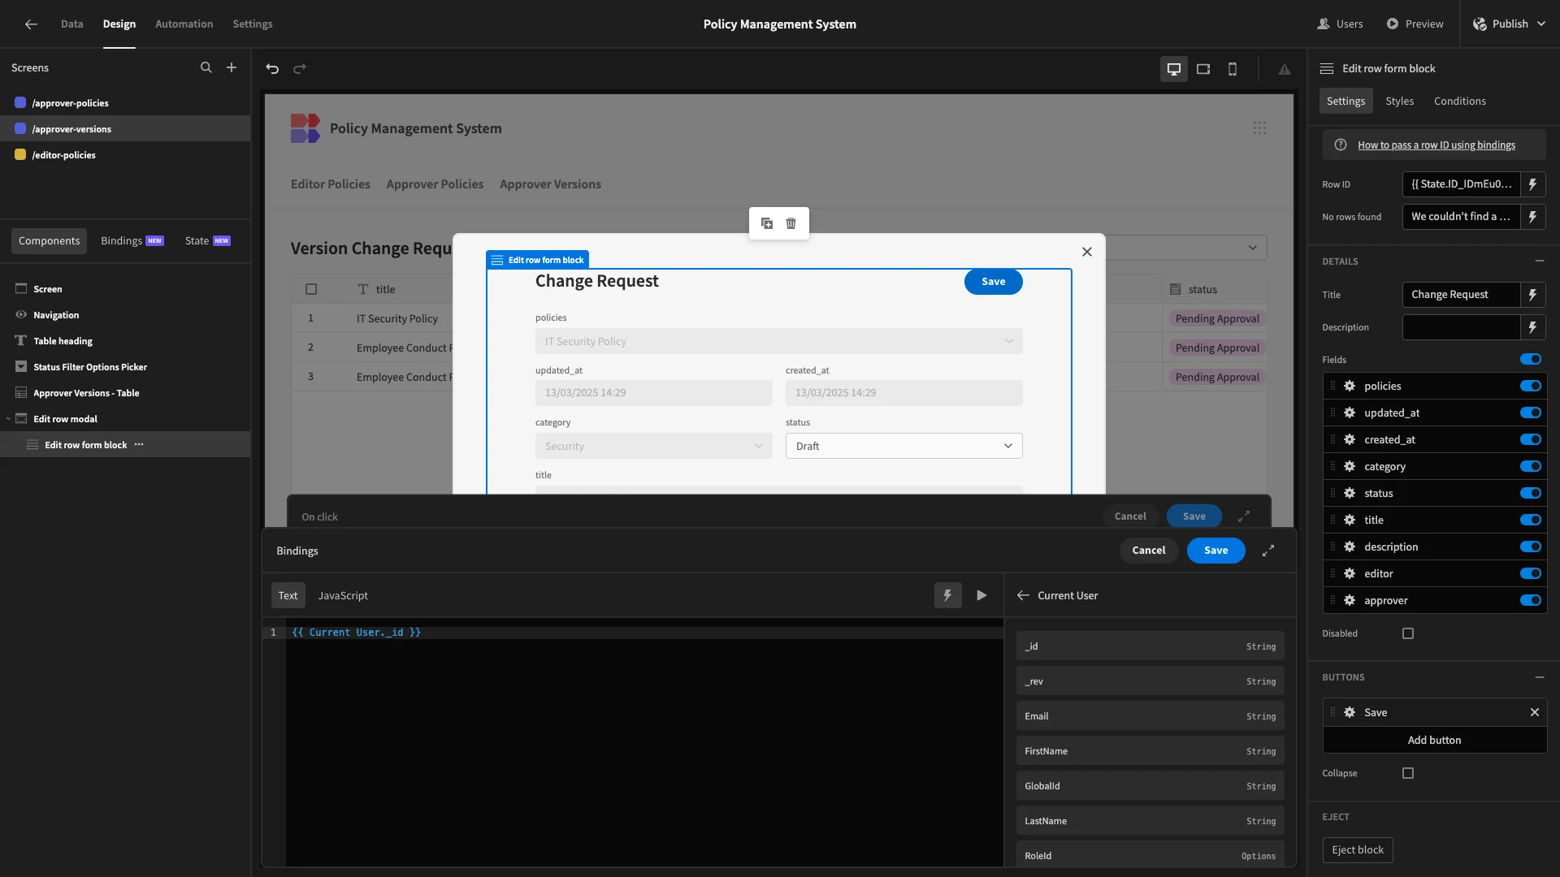Switch to desktop preview device icon
Screen dimensions: 1560x877
point(1174,69)
